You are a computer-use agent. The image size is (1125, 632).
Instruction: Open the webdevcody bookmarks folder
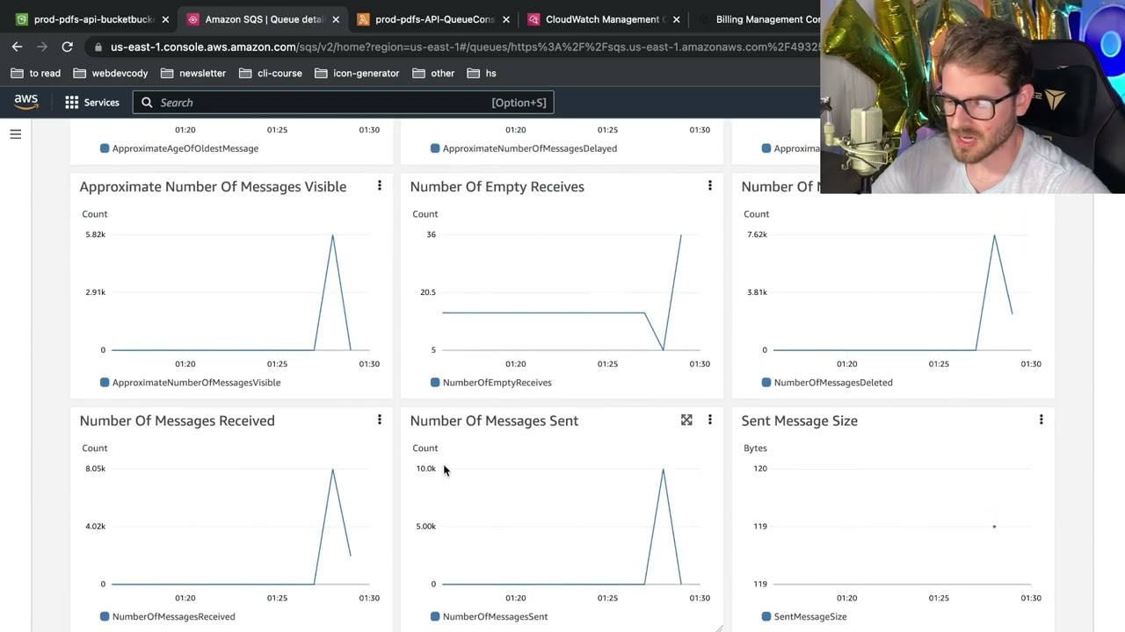point(111,73)
